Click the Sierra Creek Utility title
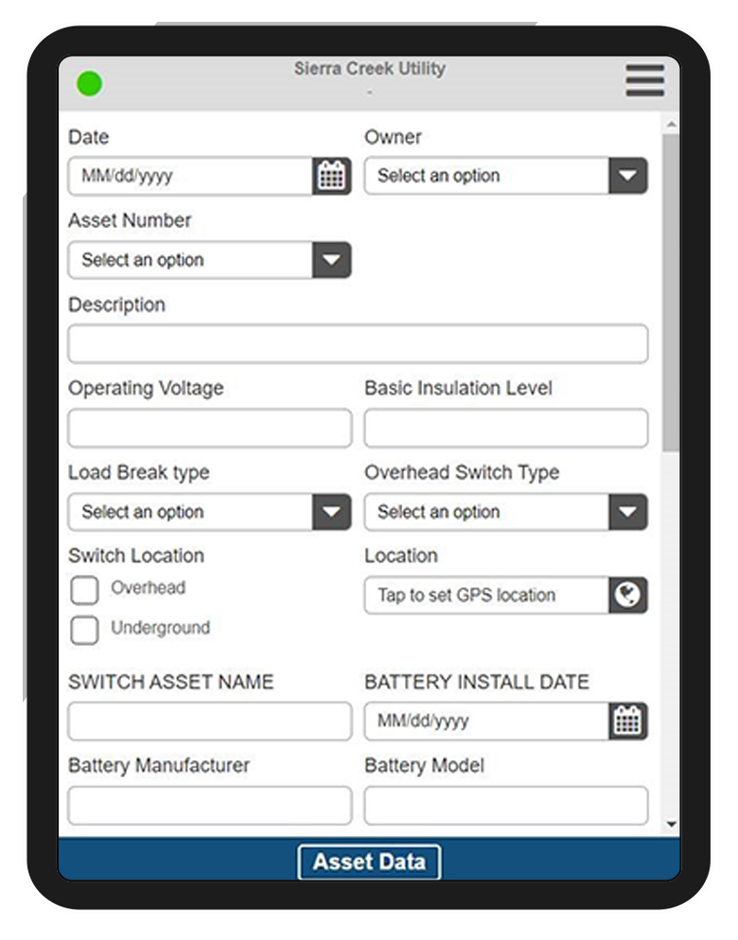This screenshot has width=738, height=940. (370, 68)
